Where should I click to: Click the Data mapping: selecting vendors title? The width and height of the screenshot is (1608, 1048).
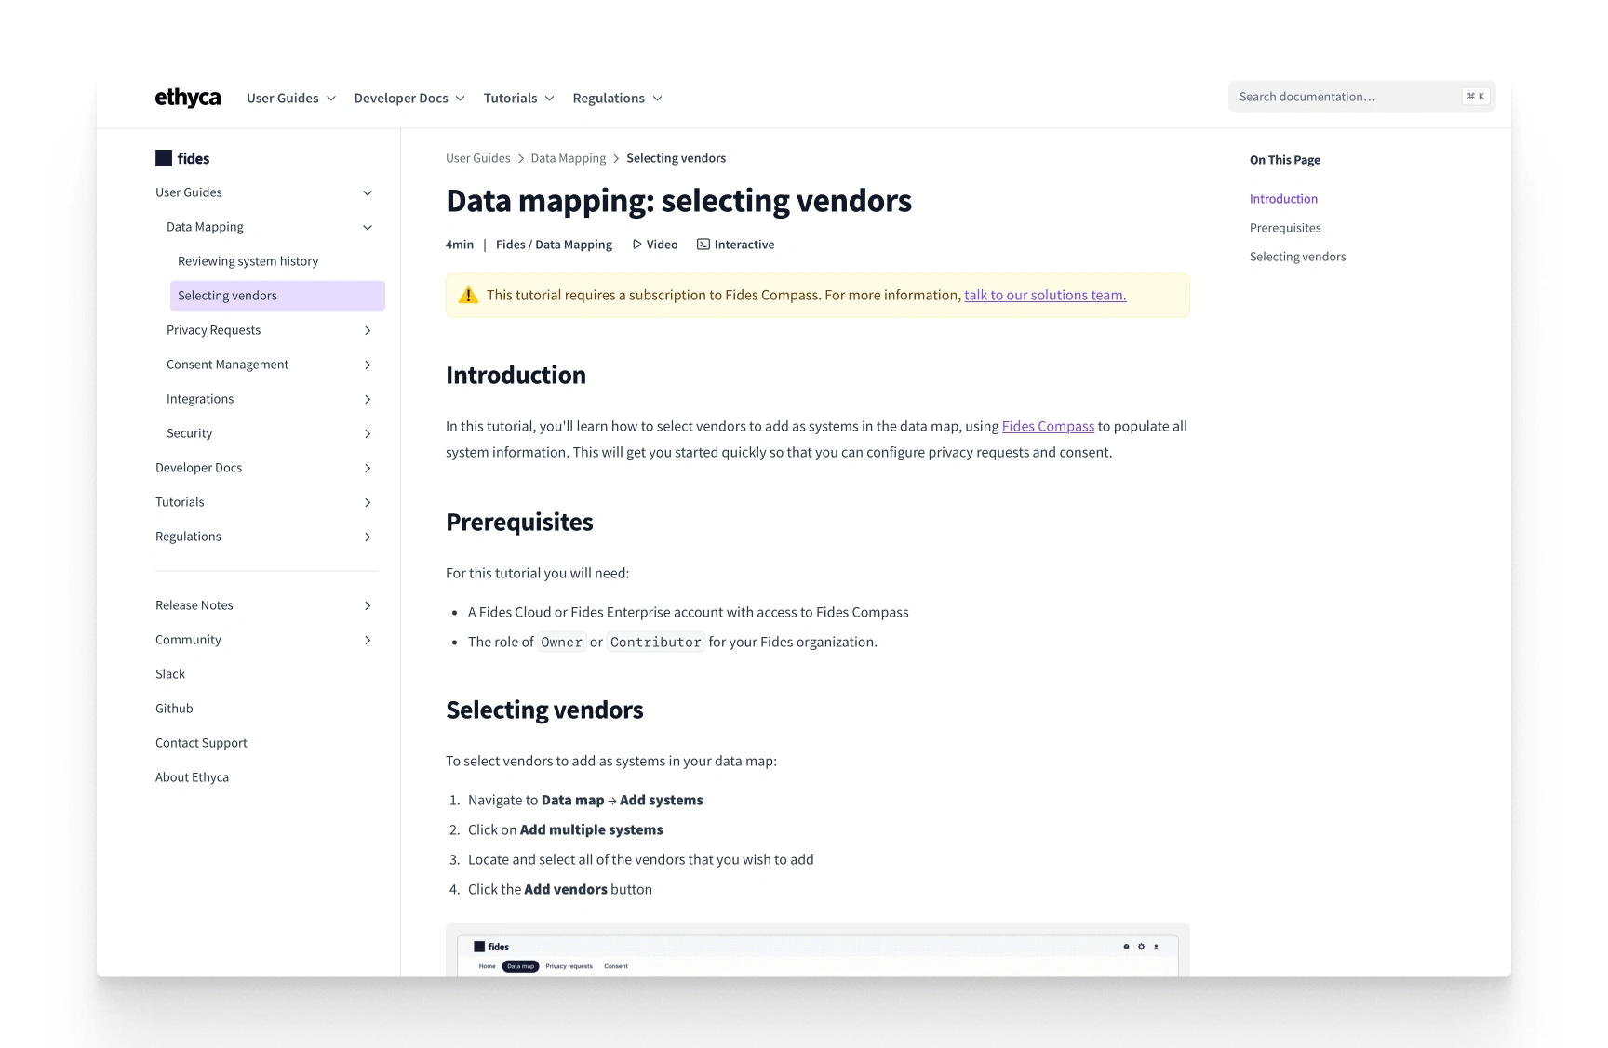tap(678, 201)
